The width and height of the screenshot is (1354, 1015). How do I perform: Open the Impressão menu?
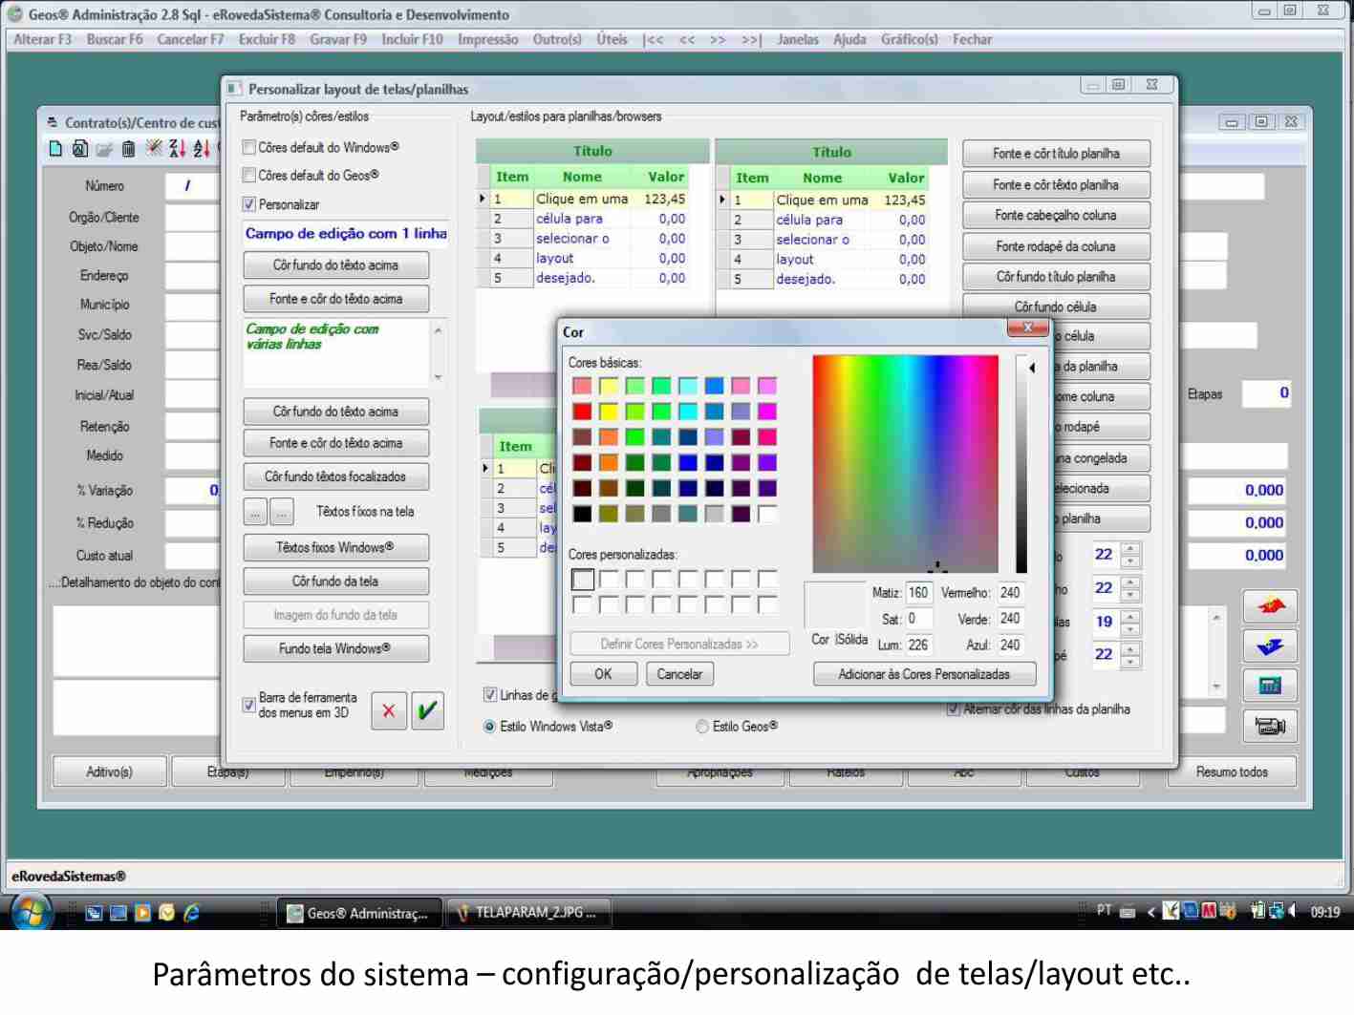point(487,39)
